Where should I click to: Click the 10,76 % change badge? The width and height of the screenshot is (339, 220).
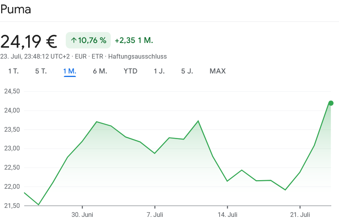pyautogui.click(x=88, y=40)
